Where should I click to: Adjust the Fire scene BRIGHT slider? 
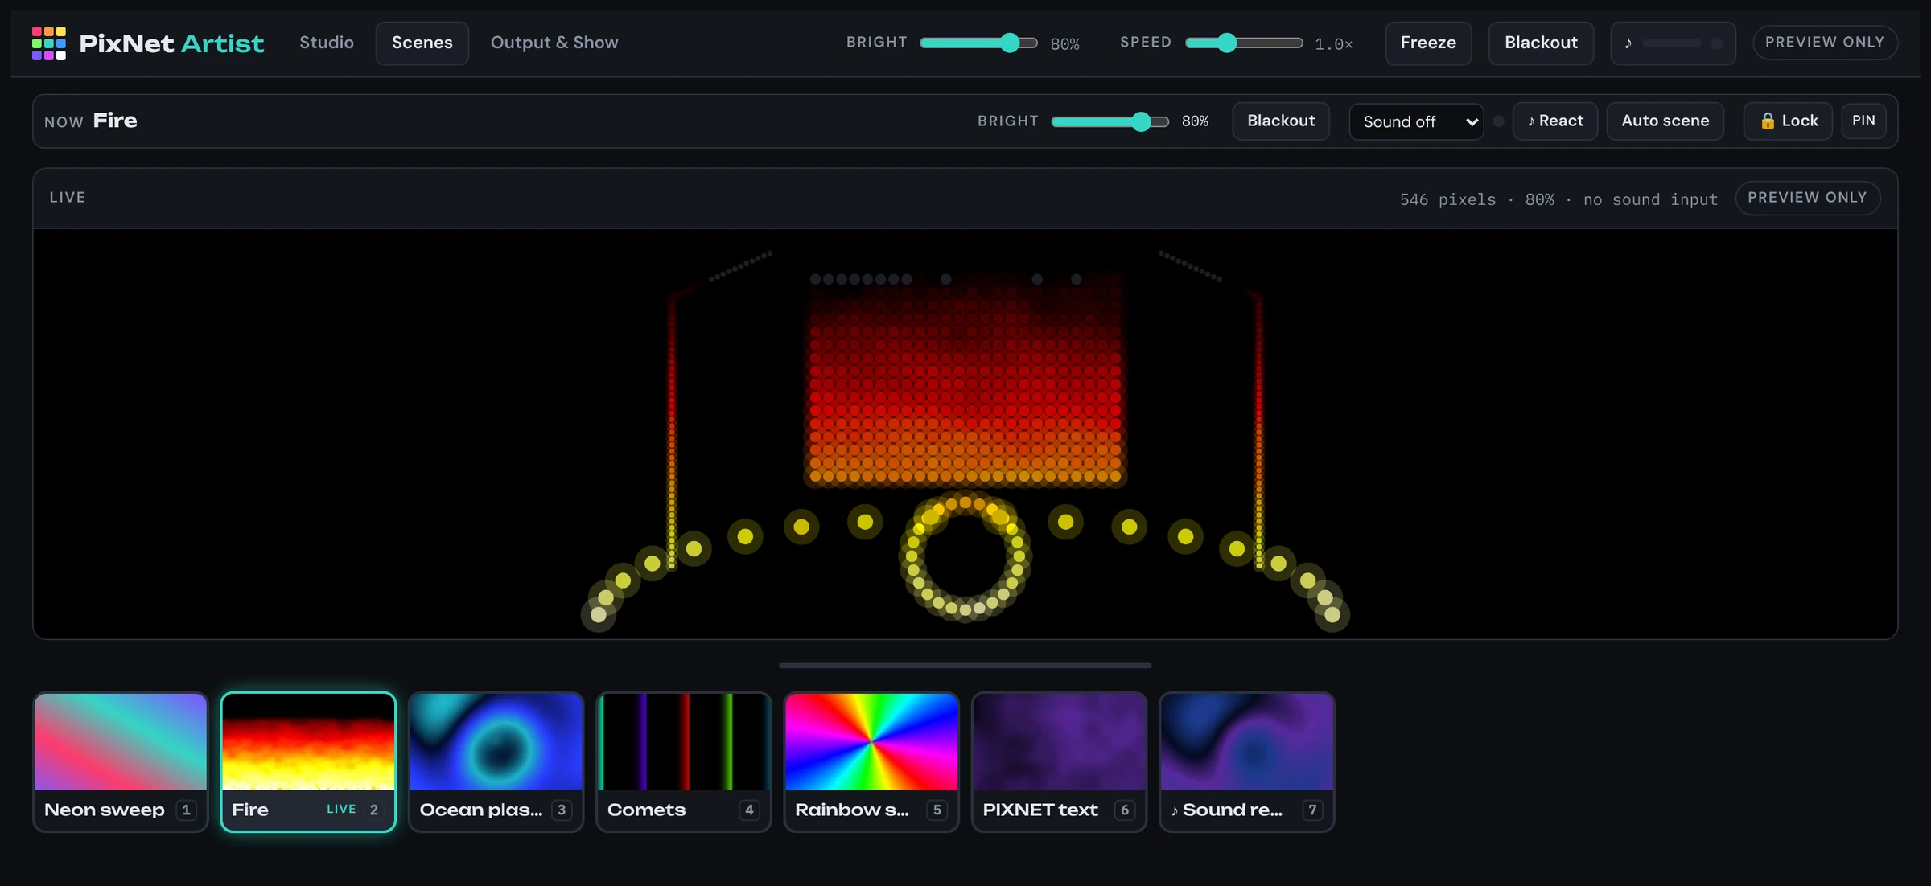[x=1110, y=121]
